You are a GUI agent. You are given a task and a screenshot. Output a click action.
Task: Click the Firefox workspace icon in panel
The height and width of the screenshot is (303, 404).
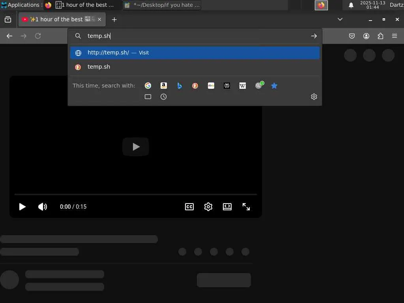pos(321,5)
